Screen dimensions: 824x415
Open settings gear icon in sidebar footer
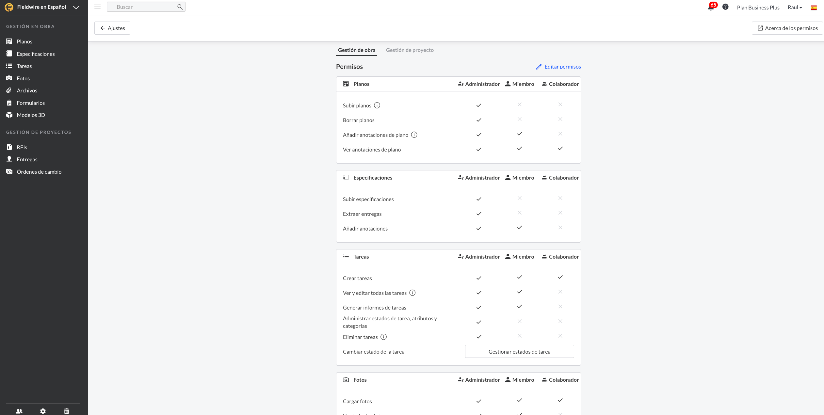pos(43,411)
